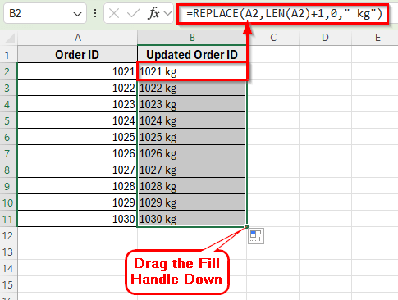Select row 5 header
Screen dimensions: 398x300
click(x=8, y=120)
